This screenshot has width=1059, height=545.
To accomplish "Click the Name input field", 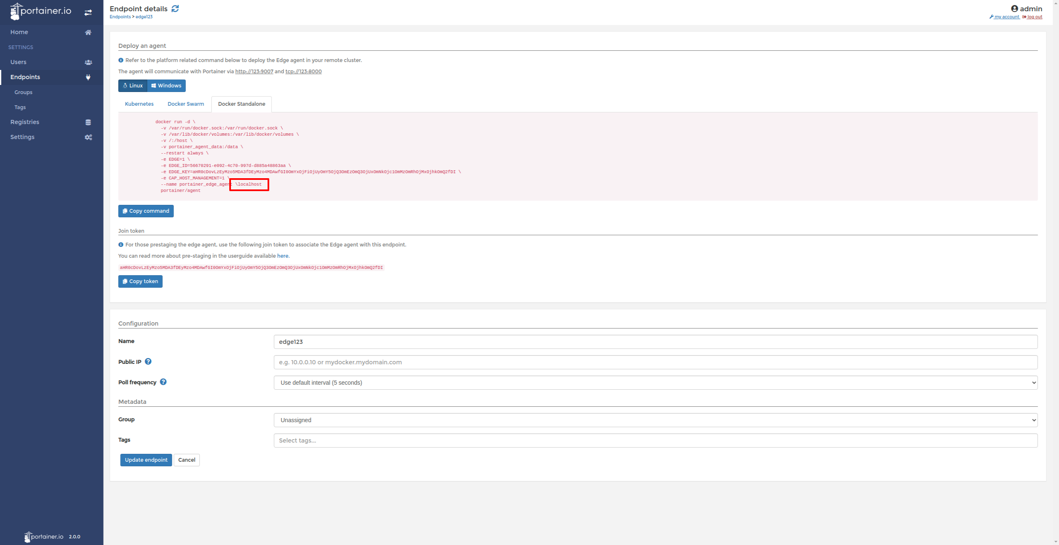I will point(655,341).
